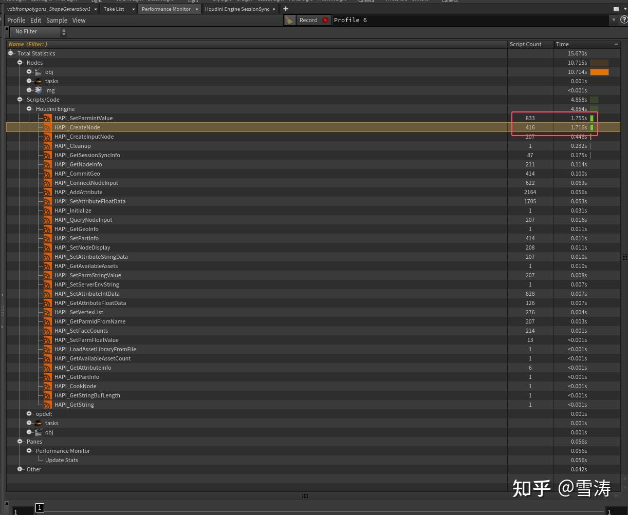
Task: Click the obj network icon under Nodes
Action: (39, 72)
